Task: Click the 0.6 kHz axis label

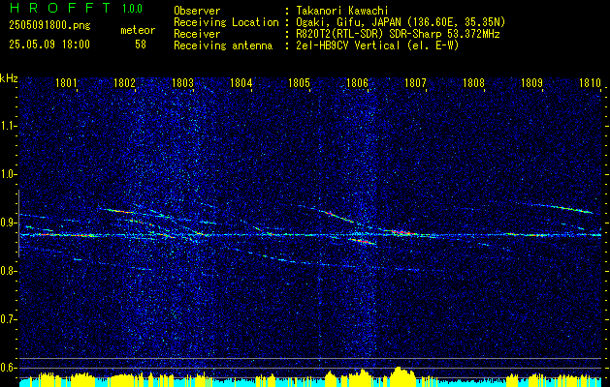Action: pyautogui.click(x=8, y=368)
